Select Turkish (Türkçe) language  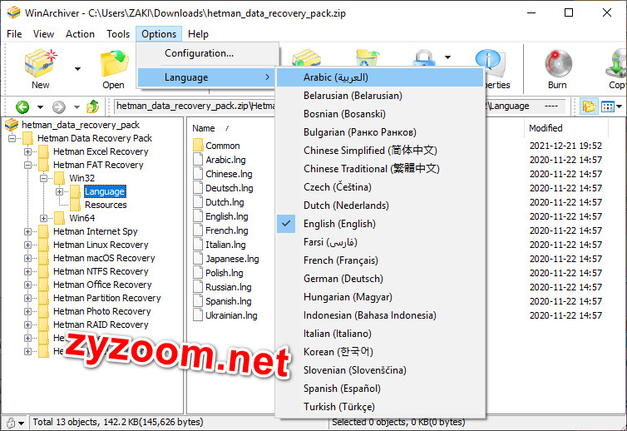380,407
